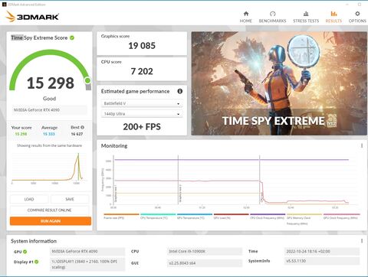
Task: Open the Monitoring panel more options menu
Action: (362, 145)
